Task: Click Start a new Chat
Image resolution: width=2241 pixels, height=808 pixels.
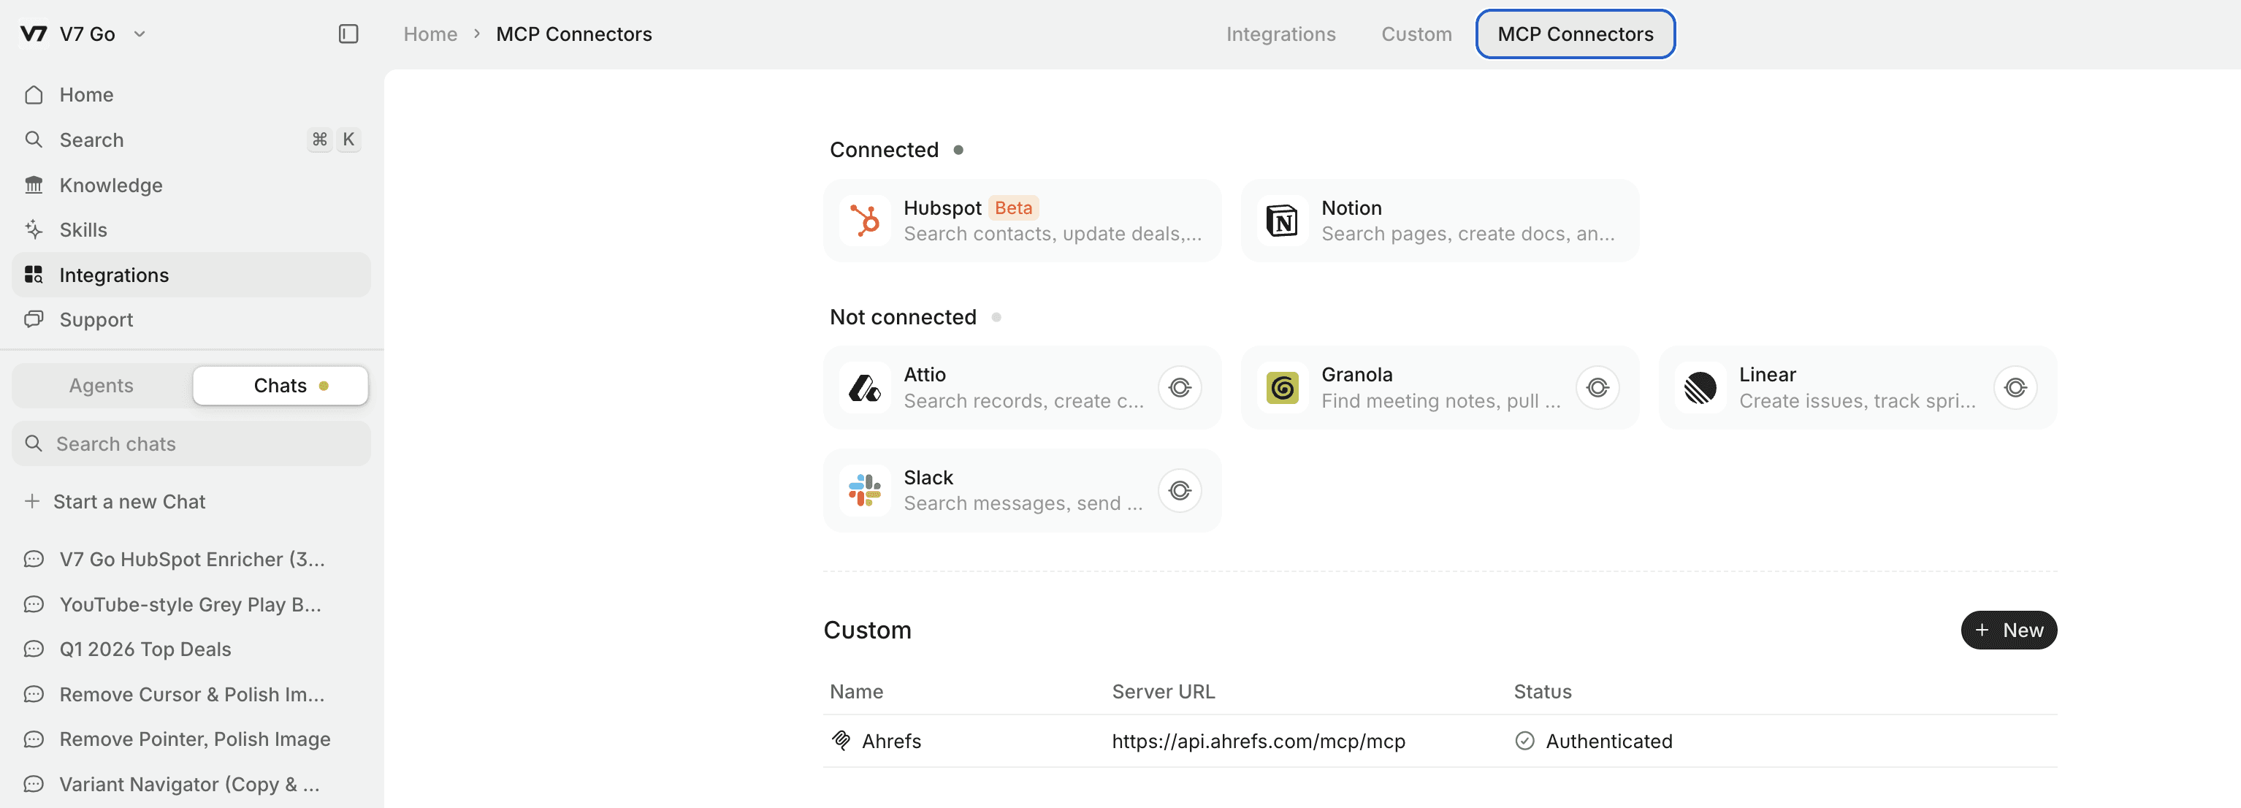Action: pyautogui.click(x=129, y=501)
